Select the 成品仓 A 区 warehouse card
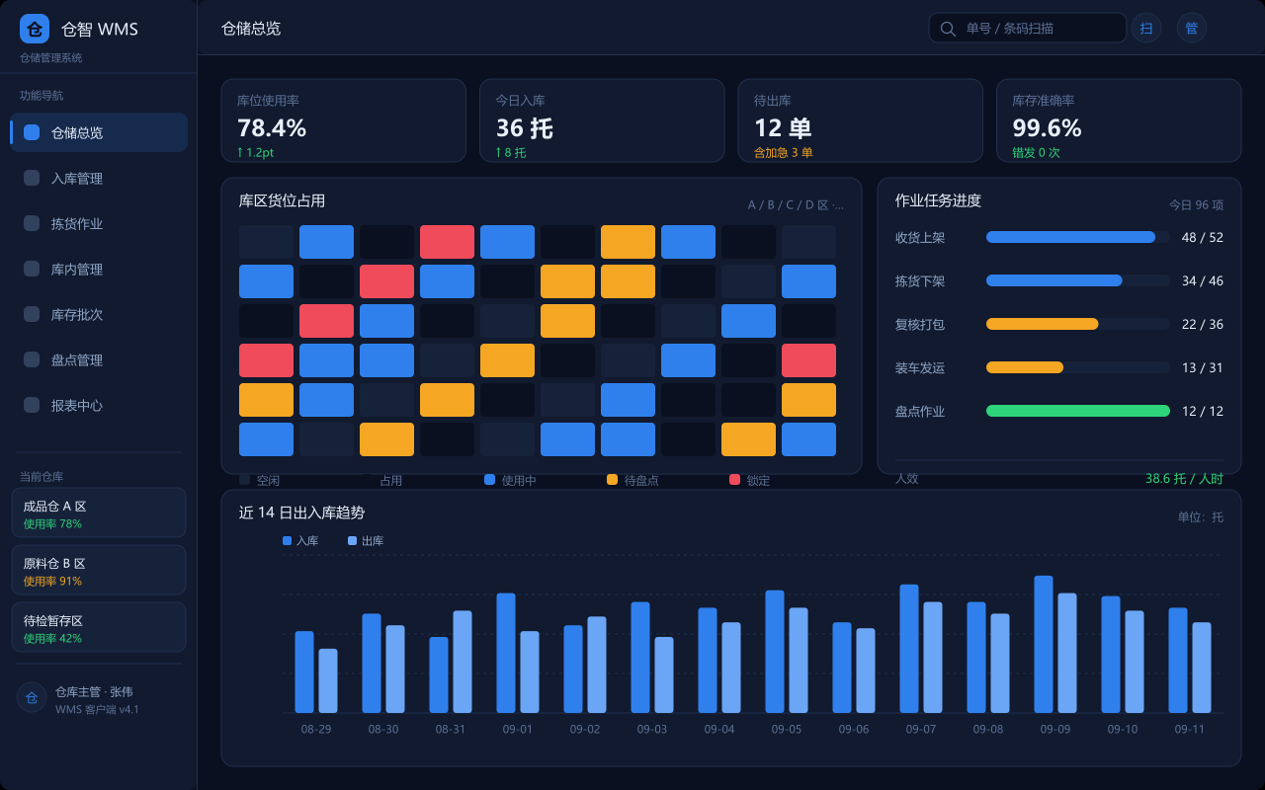The height and width of the screenshot is (790, 1265). click(99, 513)
